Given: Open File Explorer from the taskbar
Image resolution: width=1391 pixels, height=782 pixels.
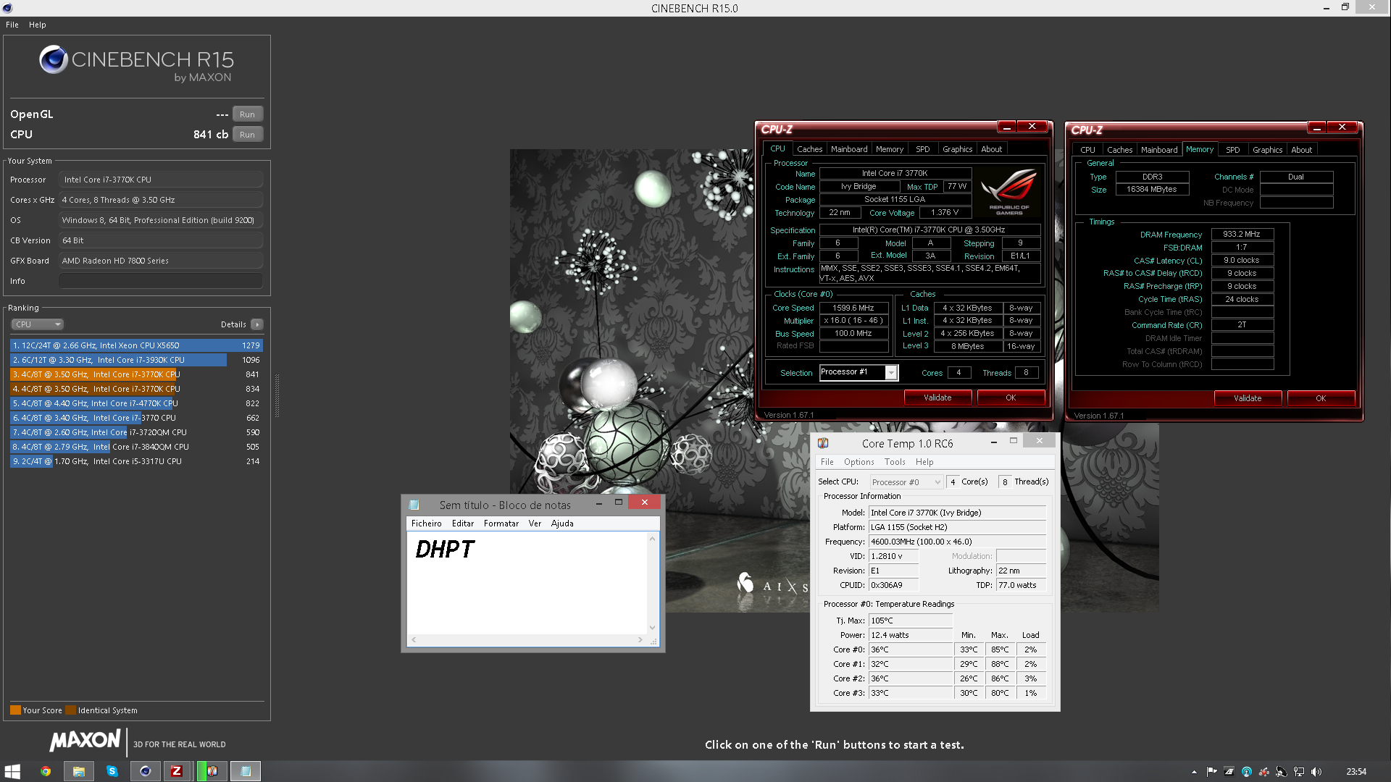Looking at the screenshot, I should [79, 771].
